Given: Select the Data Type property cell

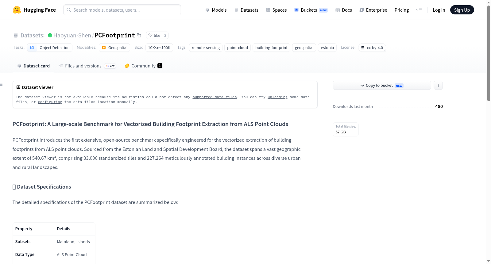Looking at the screenshot, I should click(33, 254).
